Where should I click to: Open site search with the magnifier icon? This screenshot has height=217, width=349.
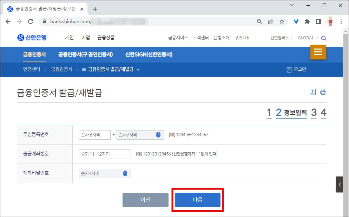(x=323, y=38)
